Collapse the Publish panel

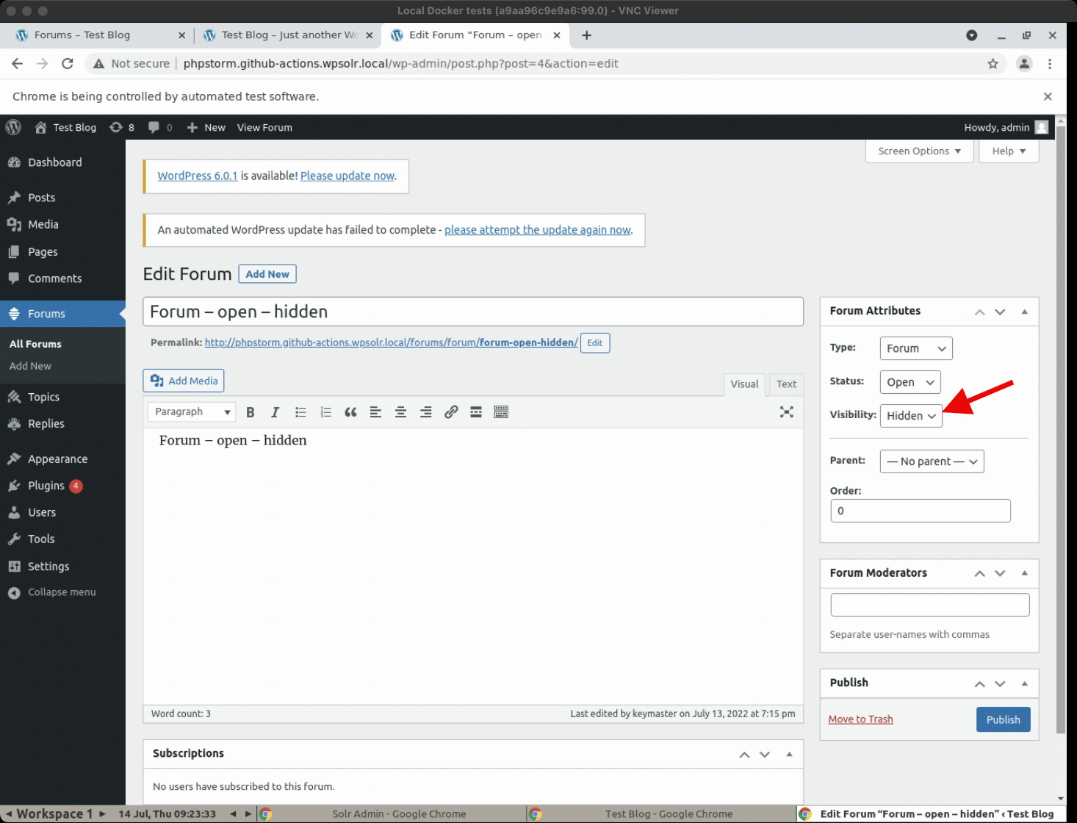point(1024,683)
